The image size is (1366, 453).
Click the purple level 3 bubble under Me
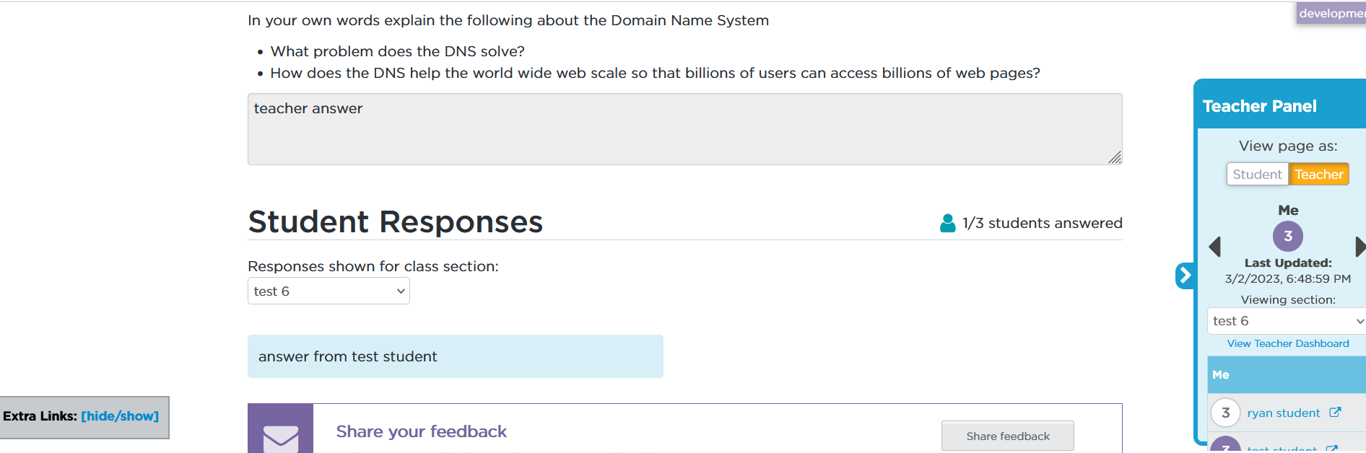[x=1288, y=236]
